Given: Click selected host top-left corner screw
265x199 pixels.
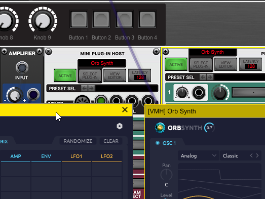Looking at the screenshot, I should pyautogui.click(x=166, y=52).
